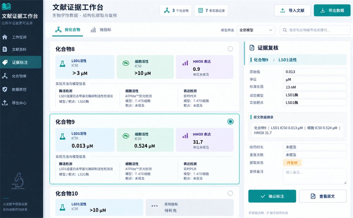Screen dimensions: 353x218
Task: Click the 化合物9 0.013 μM LSD1 value
Action: (x=82, y=146)
